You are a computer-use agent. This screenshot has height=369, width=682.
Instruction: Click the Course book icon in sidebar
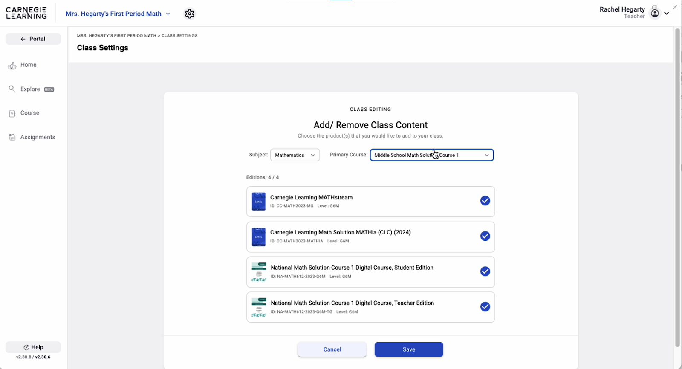(12, 113)
